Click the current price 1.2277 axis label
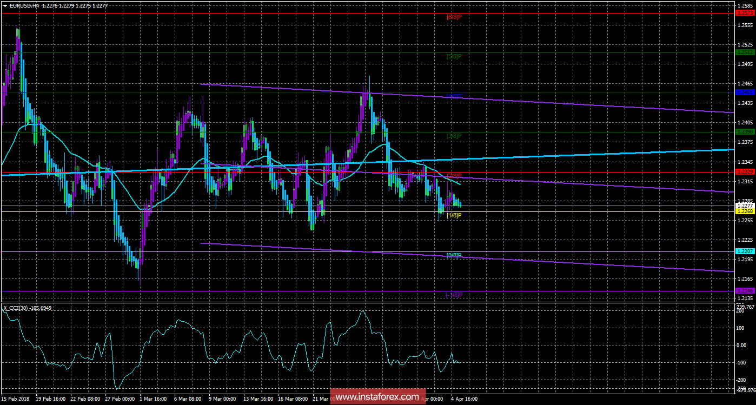Screen dimensions: 756x405 745,206
